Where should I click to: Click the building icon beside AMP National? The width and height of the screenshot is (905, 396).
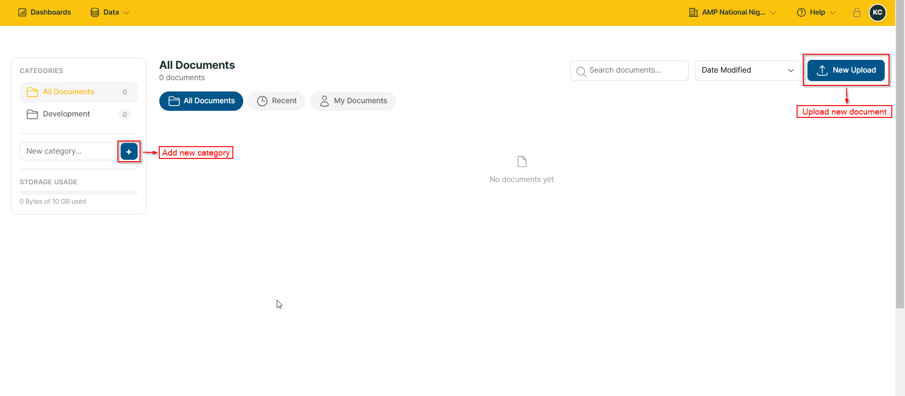pos(693,12)
